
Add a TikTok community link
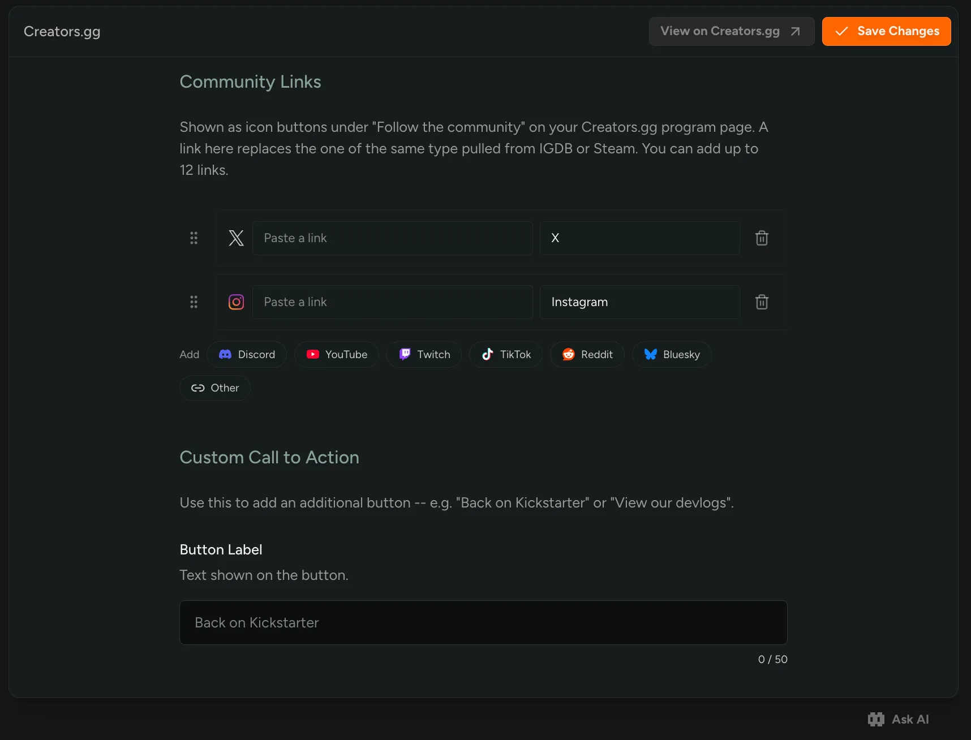(506, 355)
